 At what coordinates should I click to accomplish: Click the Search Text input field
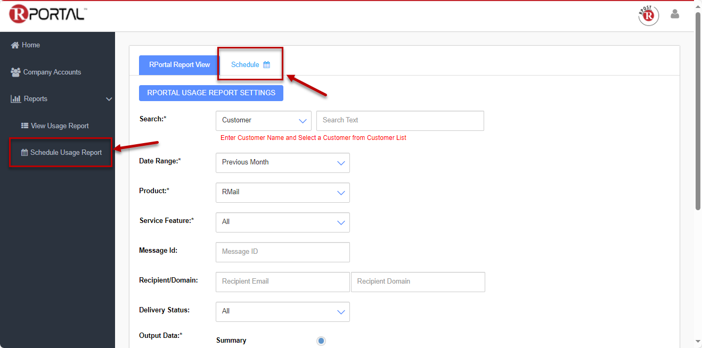click(399, 121)
